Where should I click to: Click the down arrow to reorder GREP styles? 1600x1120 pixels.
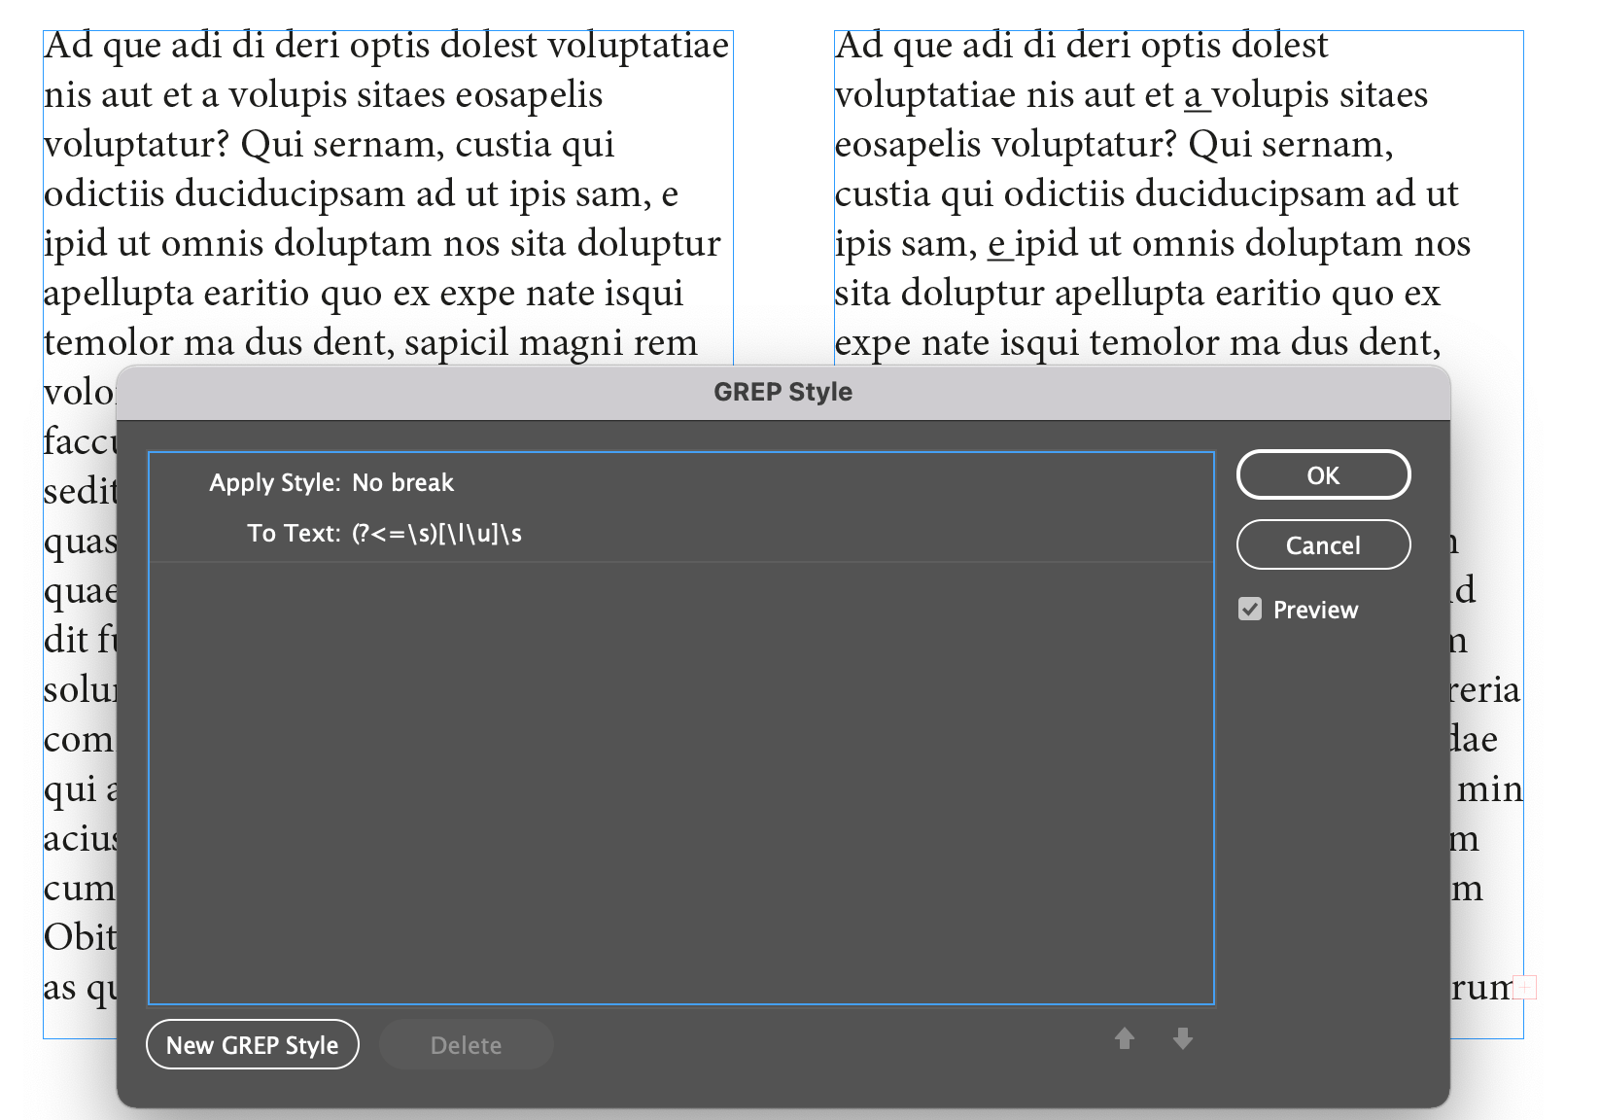pos(1182,1038)
